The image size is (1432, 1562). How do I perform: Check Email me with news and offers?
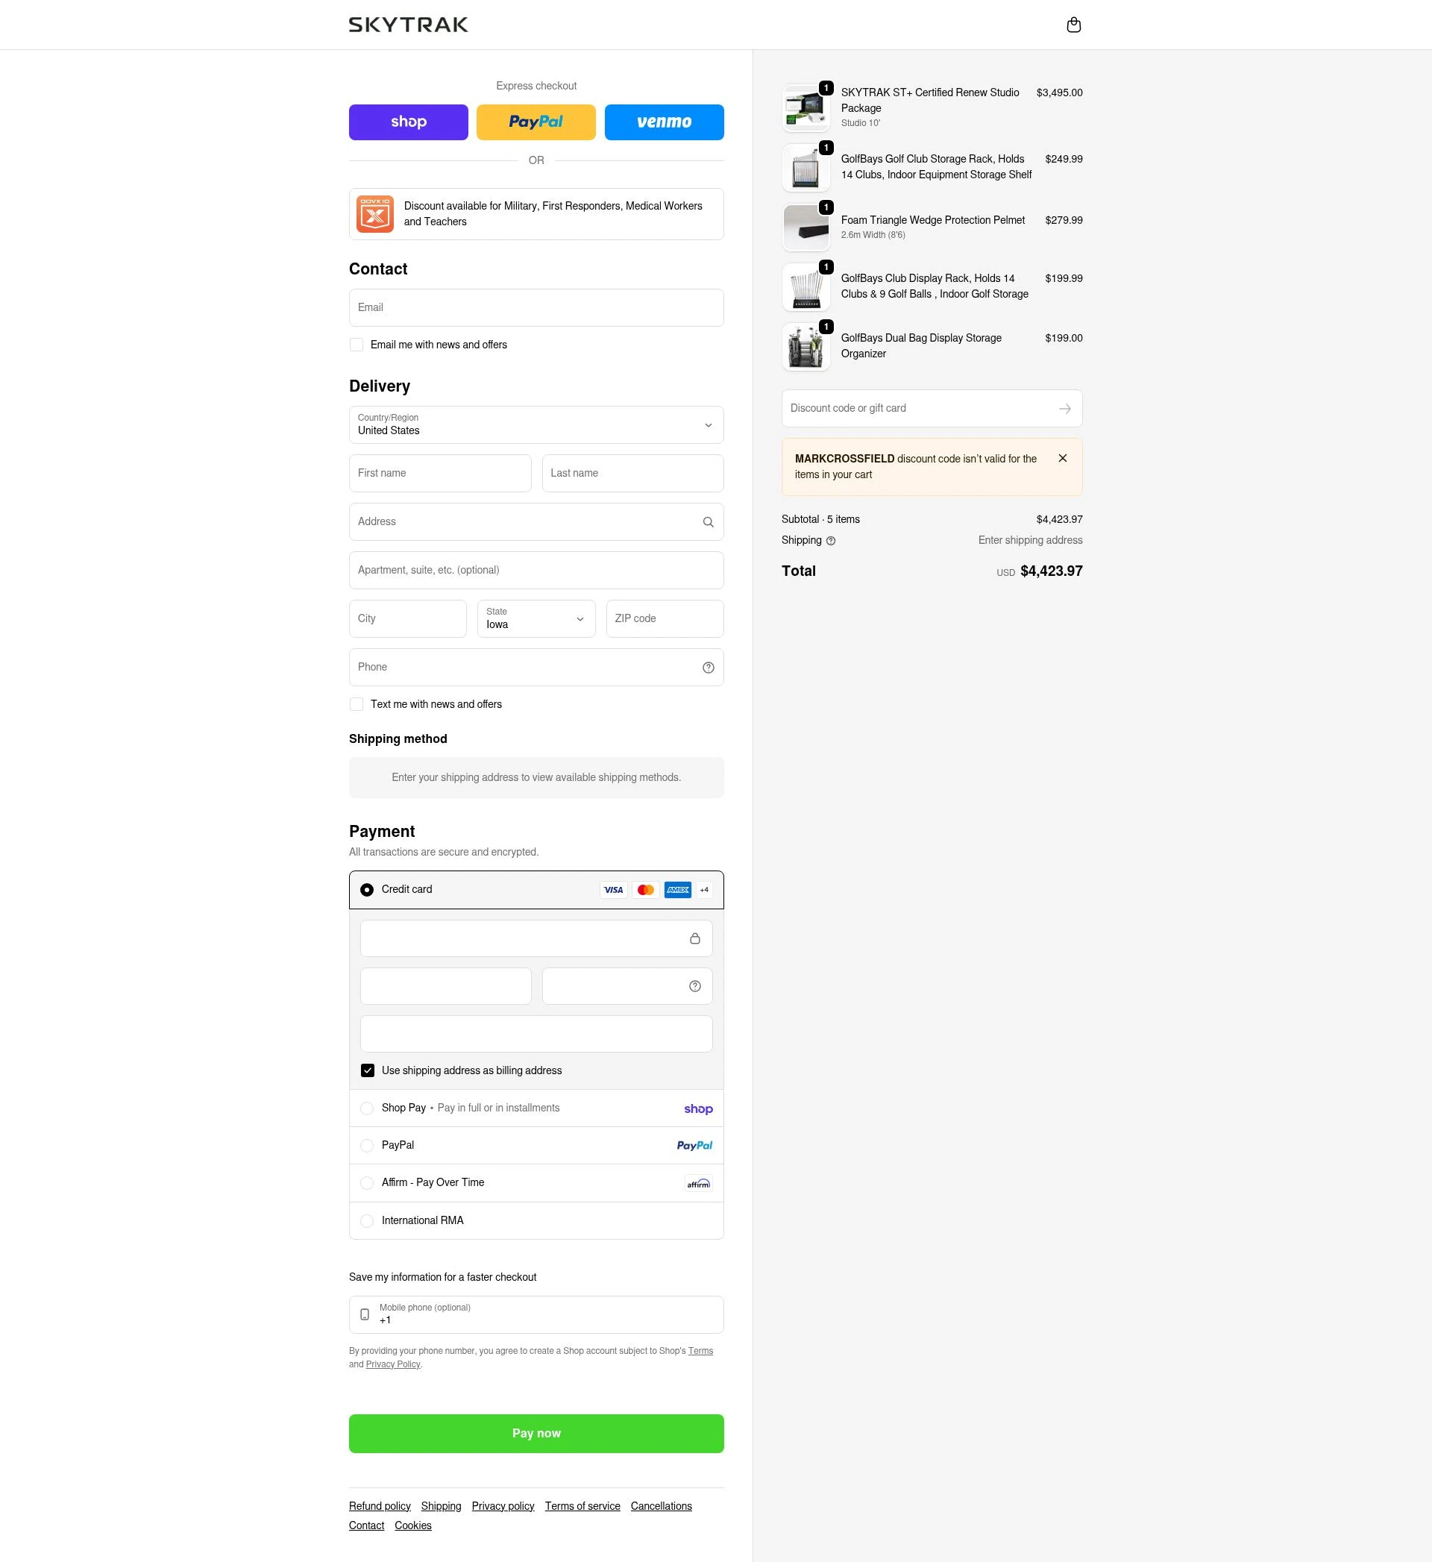[357, 345]
